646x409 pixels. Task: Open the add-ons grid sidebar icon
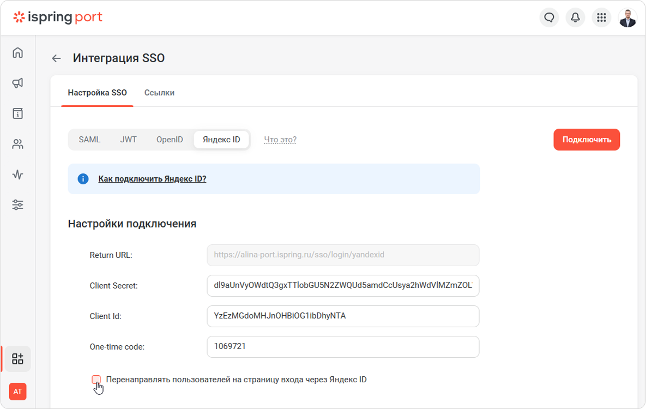click(x=17, y=359)
